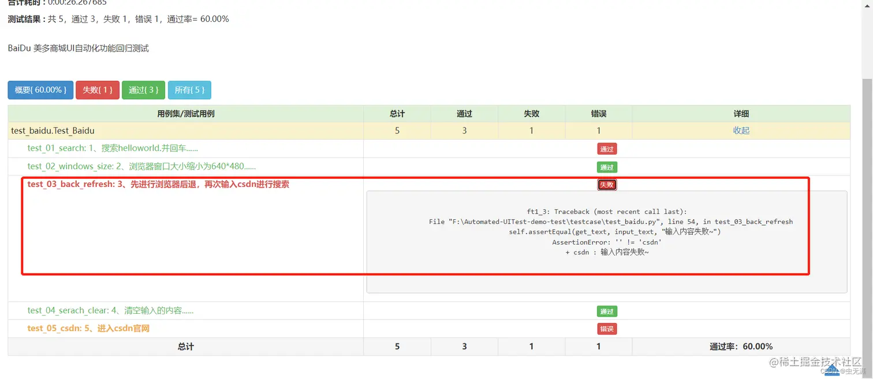Select test_05_csdn test case name
The image size is (873, 379).
coord(88,328)
